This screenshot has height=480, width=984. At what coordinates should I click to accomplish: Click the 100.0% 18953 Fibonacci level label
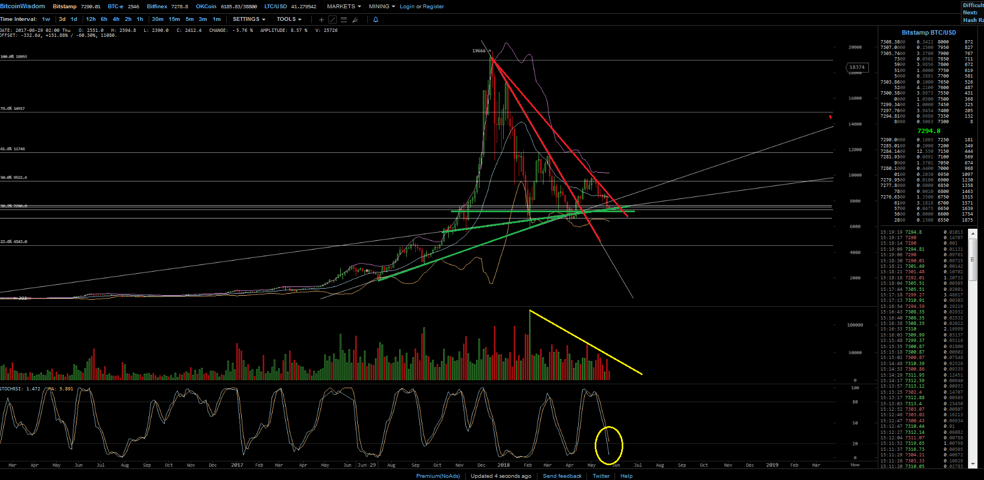point(14,57)
